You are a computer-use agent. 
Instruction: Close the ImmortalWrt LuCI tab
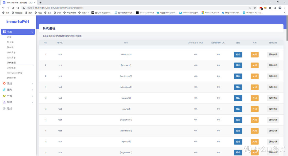point(35,3)
